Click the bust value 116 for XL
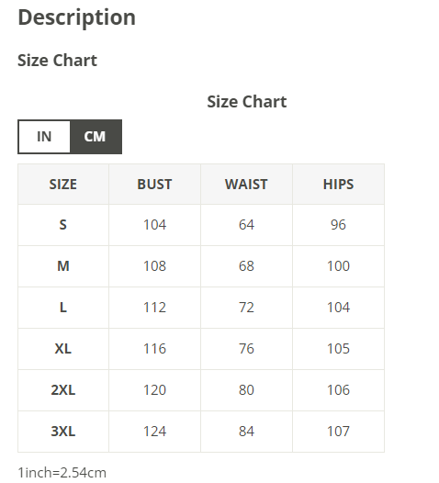439x483 pixels. [x=154, y=349]
